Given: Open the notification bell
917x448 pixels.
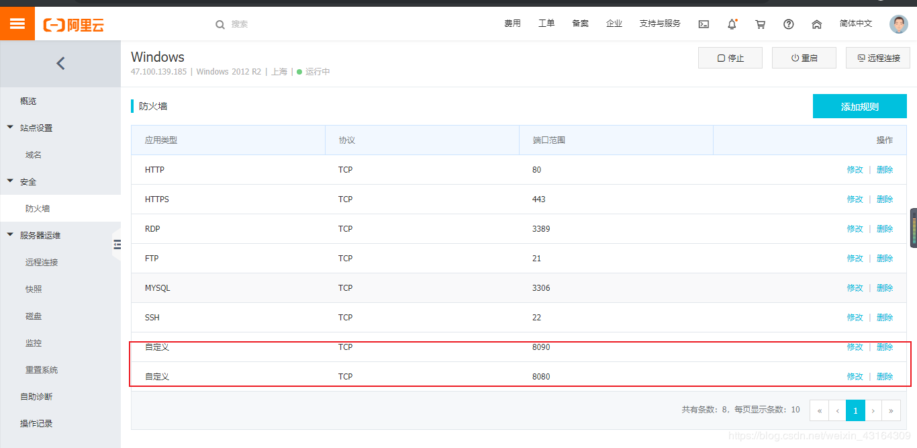Looking at the screenshot, I should pyautogui.click(x=731, y=24).
